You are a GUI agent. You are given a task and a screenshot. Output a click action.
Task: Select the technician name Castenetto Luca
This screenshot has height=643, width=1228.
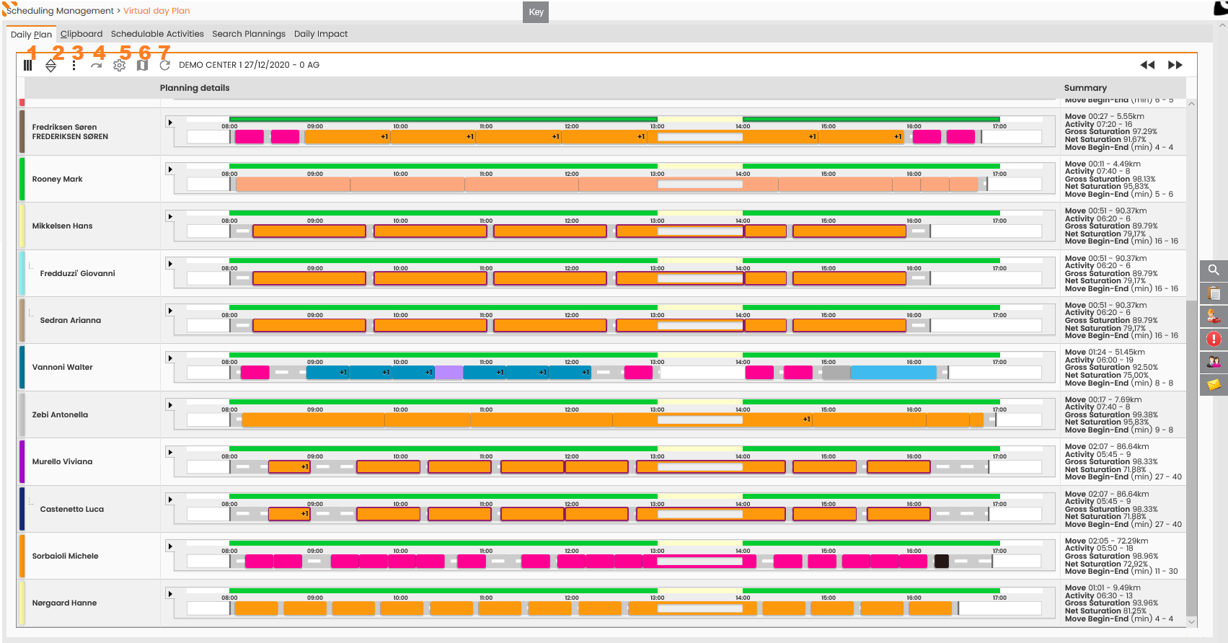(72, 509)
